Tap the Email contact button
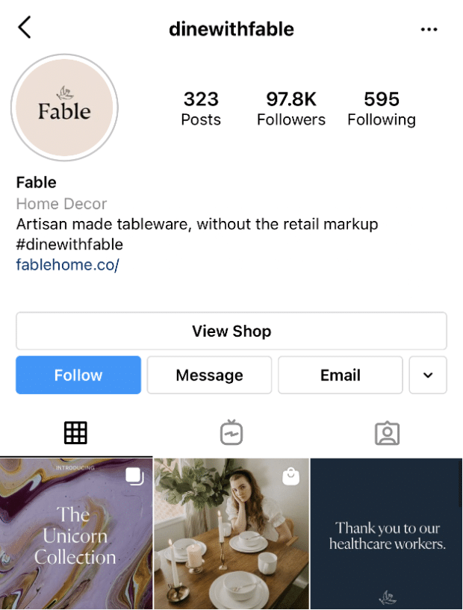463x610 pixels. pos(340,375)
